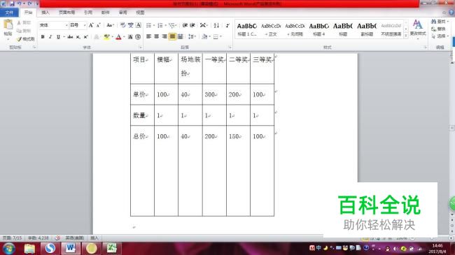Image resolution: width=455 pixels, height=255 pixels.
Task: Click the Save icon in quick access toolbar
Action: 12,3
